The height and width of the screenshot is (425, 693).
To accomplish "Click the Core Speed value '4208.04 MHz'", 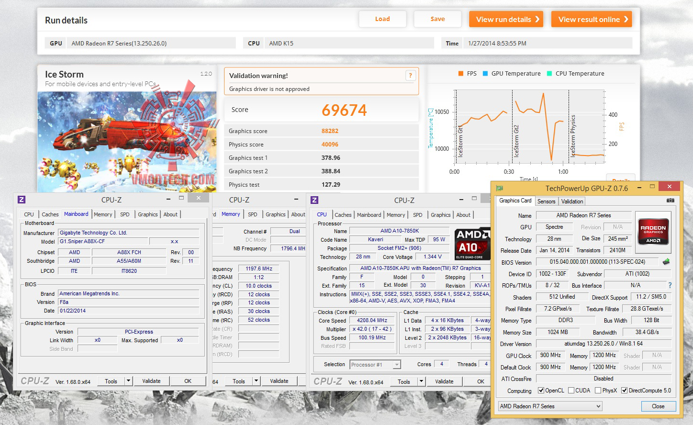I will coord(372,321).
